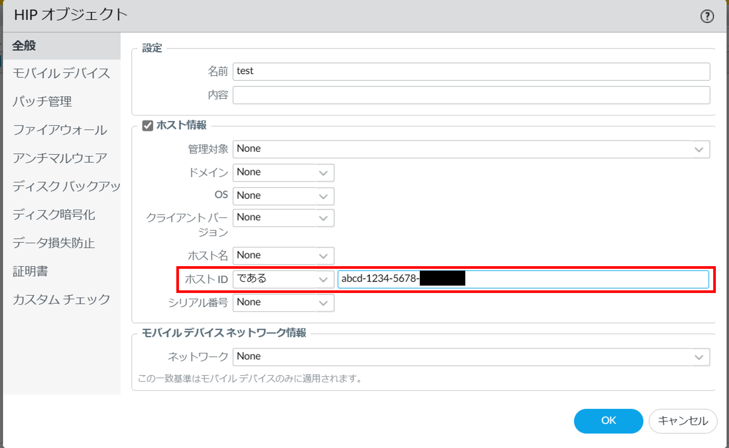Expand the シリアル番号 dropdown
The image size is (729, 448).
[x=323, y=303]
